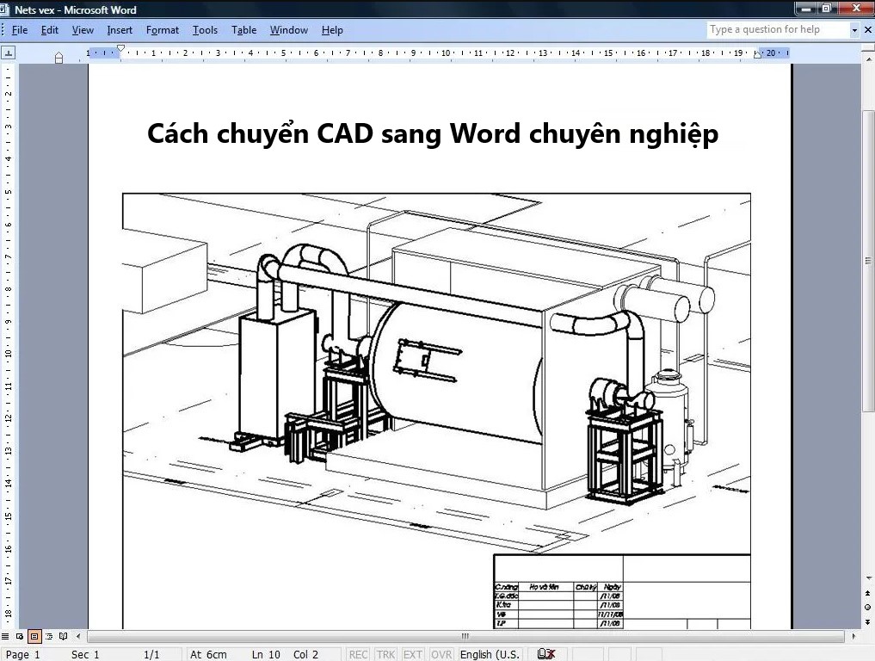Screen dimensions: 875x661
Task: Toggle REC macro recording in status bar
Action: pyautogui.click(x=358, y=654)
